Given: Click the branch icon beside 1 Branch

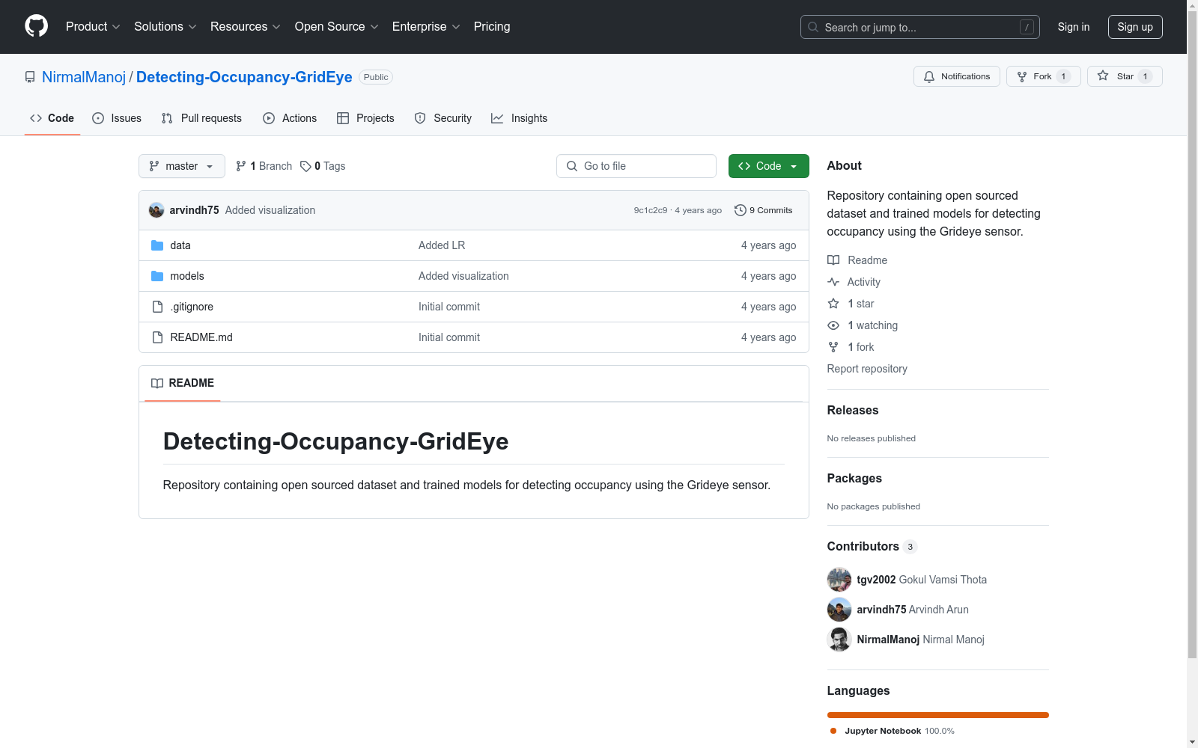Looking at the screenshot, I should 241,166.
